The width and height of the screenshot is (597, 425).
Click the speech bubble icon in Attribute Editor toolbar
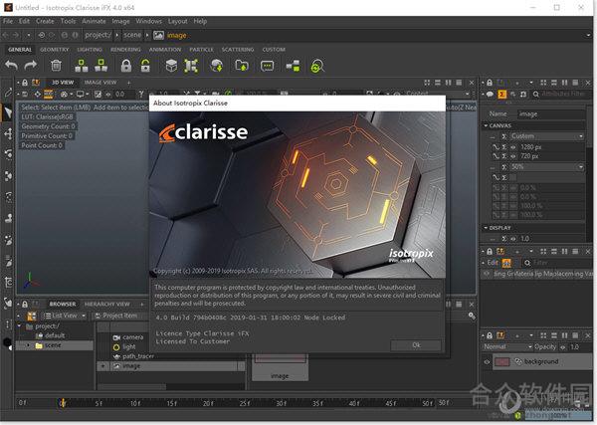491,94
